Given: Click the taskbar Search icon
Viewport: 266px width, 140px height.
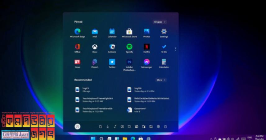Looking at the screenshot, I should [101, 138].
